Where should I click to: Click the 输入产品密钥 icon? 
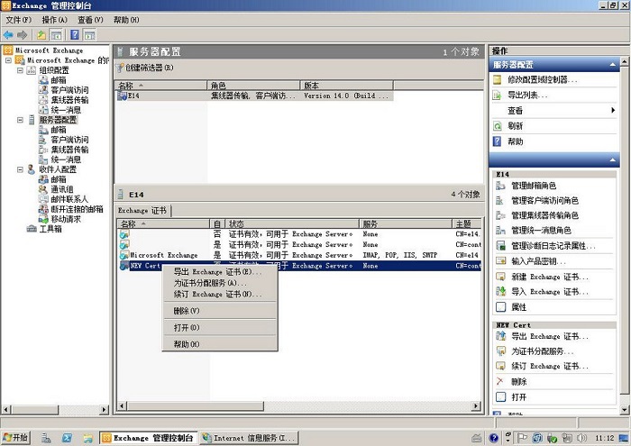point(499,261)
